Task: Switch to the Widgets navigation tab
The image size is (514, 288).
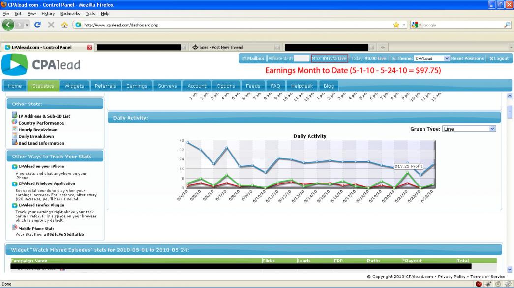Action: click(x=75, y=86)
